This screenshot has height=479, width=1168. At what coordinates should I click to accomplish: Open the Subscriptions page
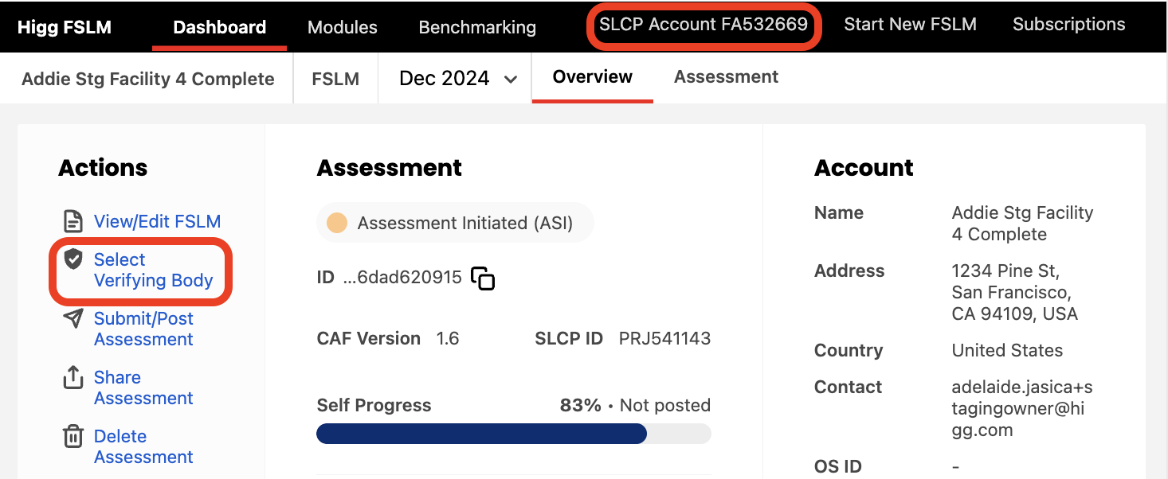tap(1069, 24)
